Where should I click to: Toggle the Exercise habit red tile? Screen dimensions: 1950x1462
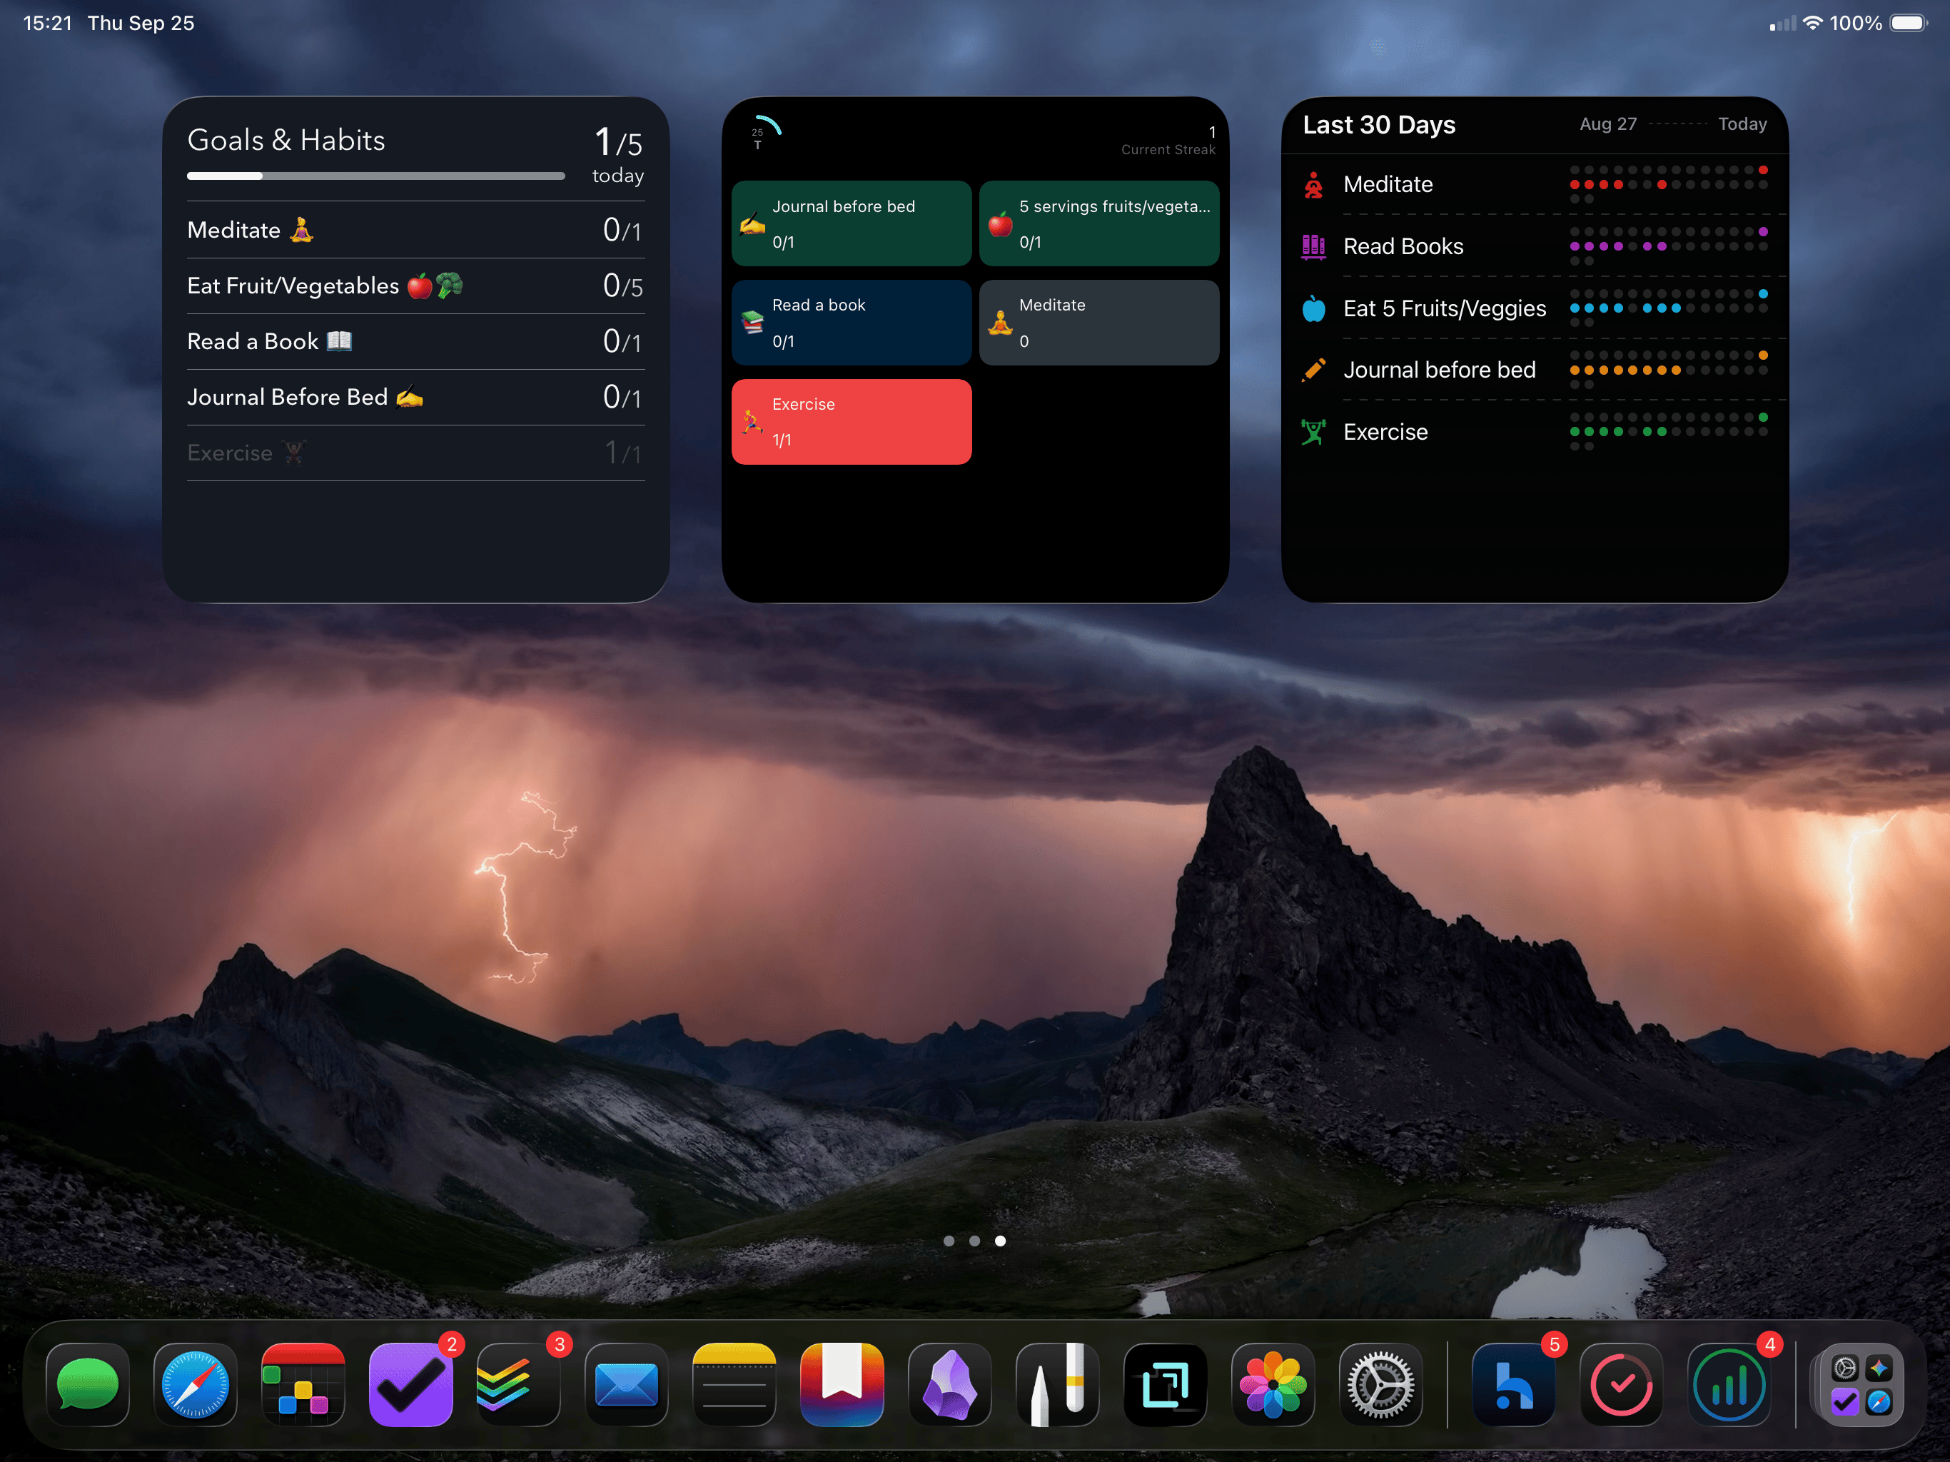(x=851, y=421)
